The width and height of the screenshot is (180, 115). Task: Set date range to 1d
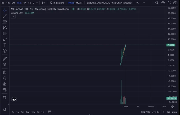click(x=43, y=112)
